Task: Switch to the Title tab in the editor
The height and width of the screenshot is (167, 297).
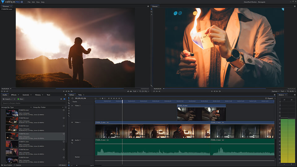Action: (80, 95)
